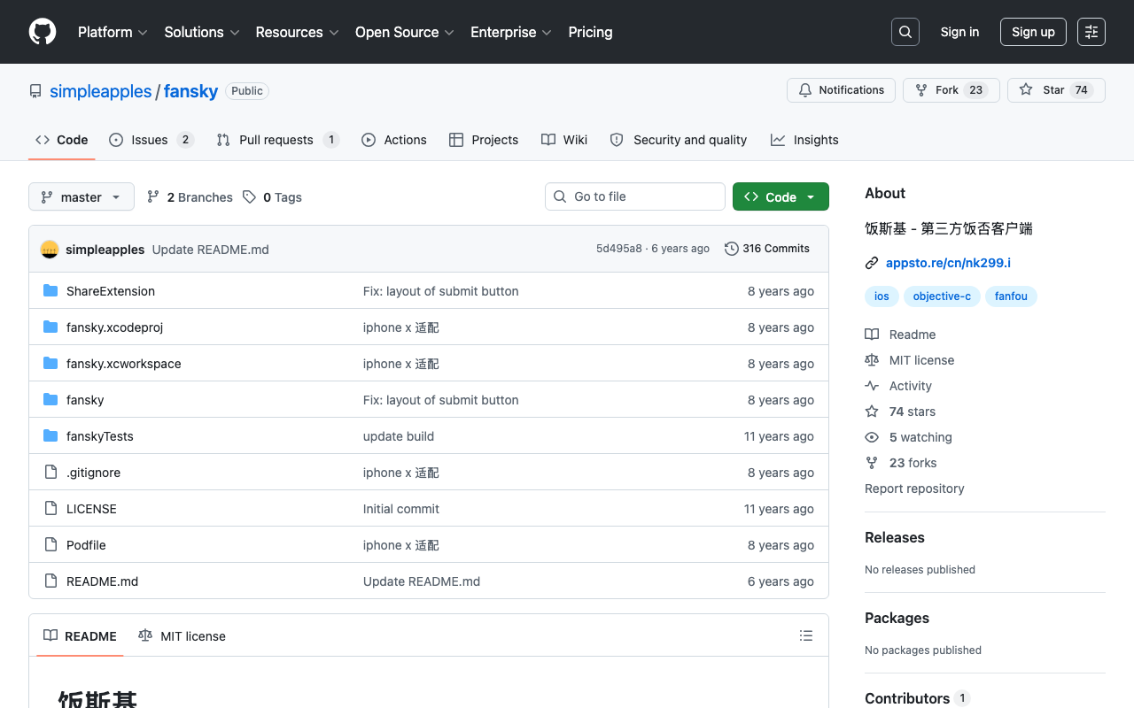Viewport: 1134px width, 708px height.
Task: Click the search magnifier icon in header
Action: (905, 32)
